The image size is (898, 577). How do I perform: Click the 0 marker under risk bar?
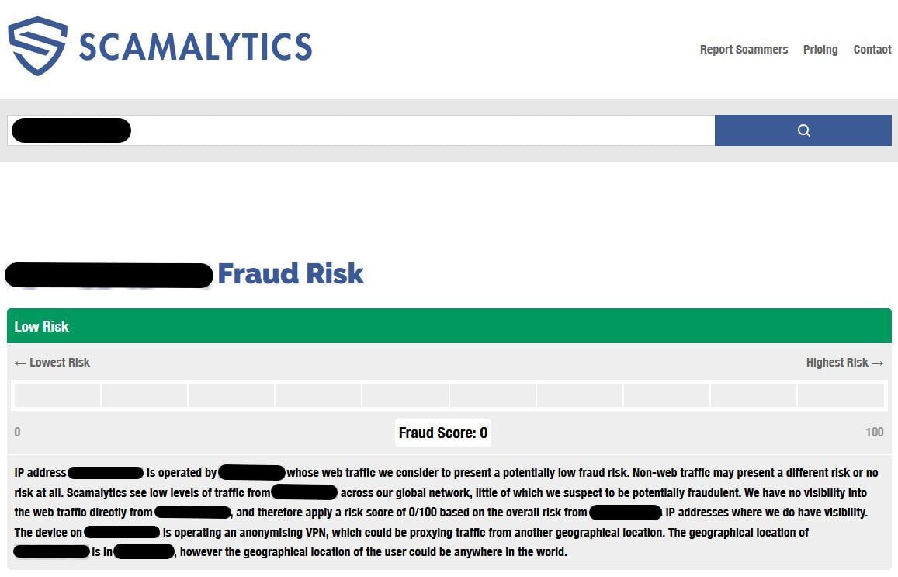17,432
